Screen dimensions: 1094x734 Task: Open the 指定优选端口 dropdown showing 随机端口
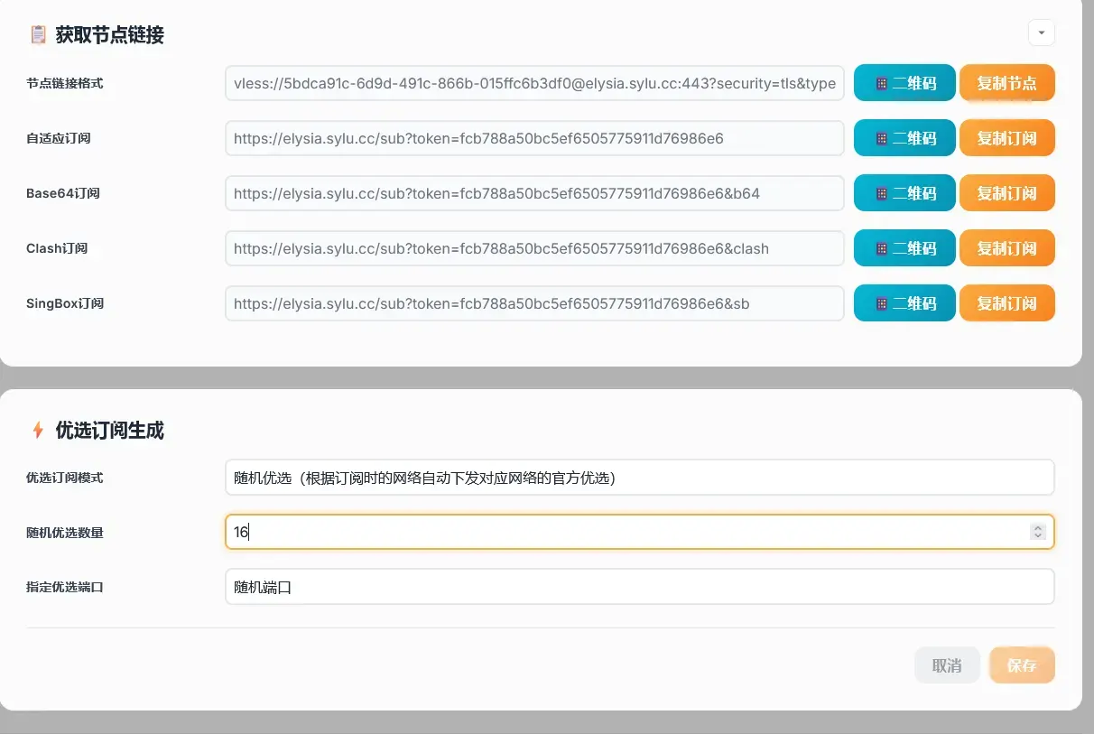point(639,587)
